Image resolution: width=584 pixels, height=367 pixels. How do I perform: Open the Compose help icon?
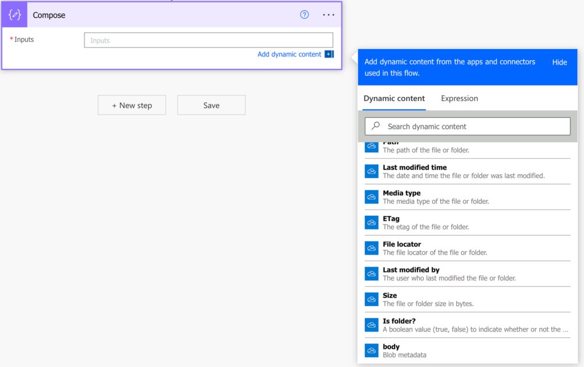pos(304,14)
